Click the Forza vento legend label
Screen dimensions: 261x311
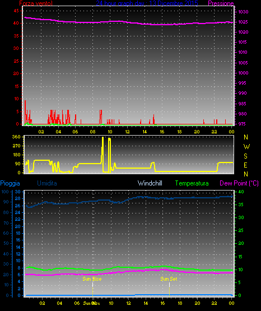(36, 3)
